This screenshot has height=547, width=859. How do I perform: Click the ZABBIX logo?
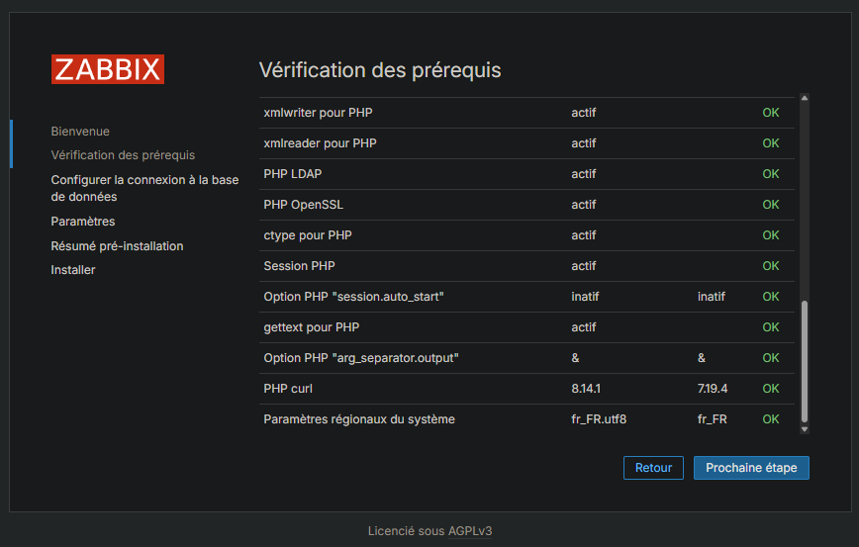[x=108, y=69]
